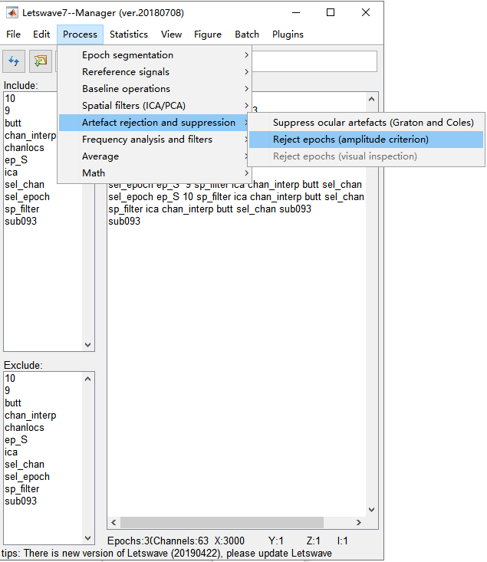Select 'ica' in Include list
Screen dimensions: 487x562
(x=11, y=172)
